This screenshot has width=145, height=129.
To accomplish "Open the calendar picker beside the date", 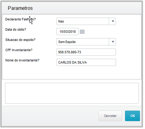I will point(82,32).
